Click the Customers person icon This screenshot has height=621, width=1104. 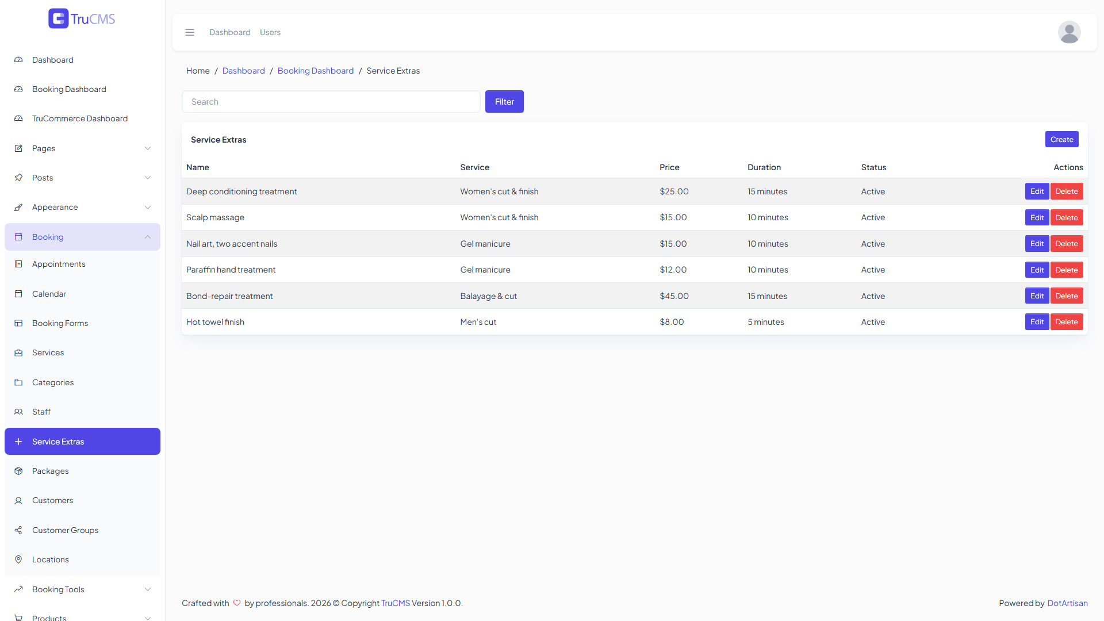tap(18, 500)
